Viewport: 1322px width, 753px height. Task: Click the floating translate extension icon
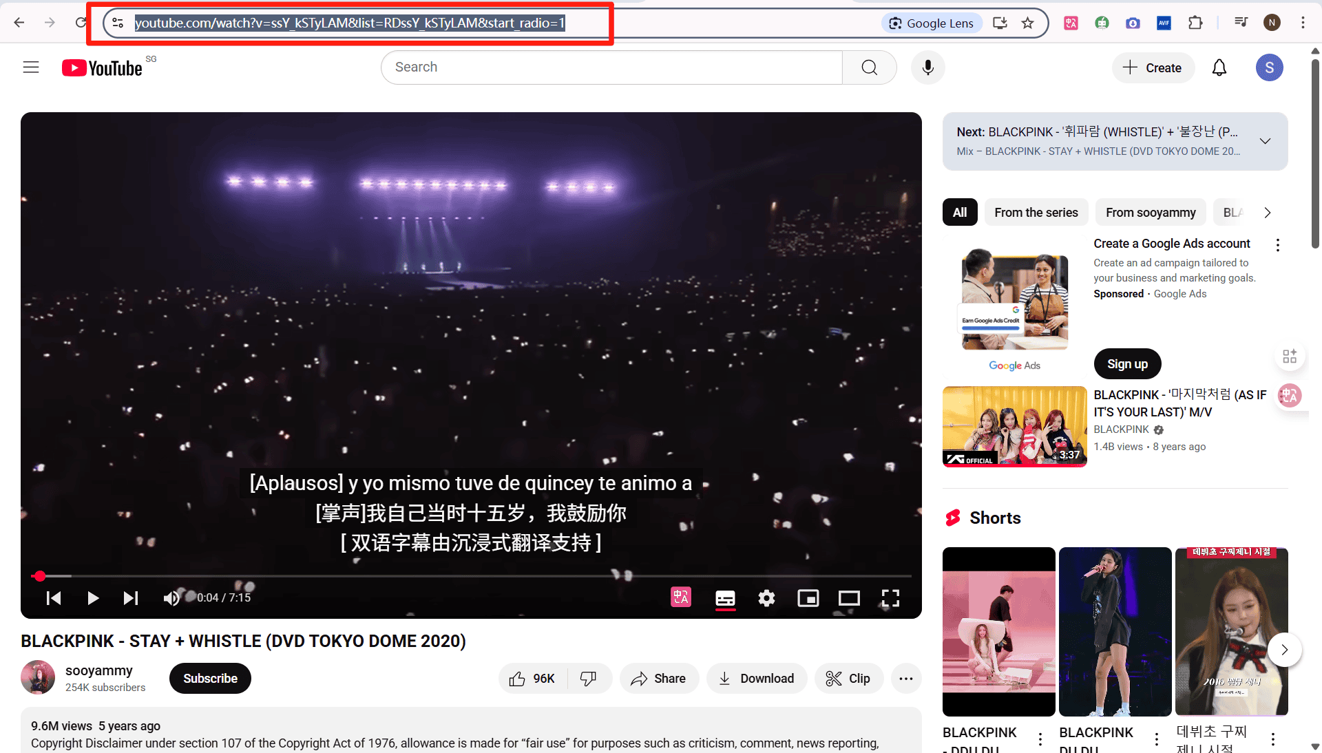1290,396
